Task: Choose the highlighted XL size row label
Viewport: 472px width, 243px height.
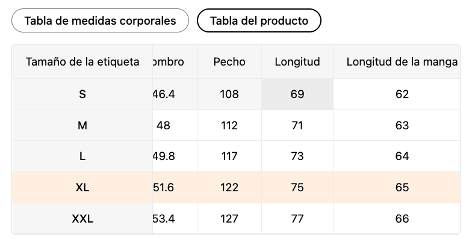Action: [82, 188]
